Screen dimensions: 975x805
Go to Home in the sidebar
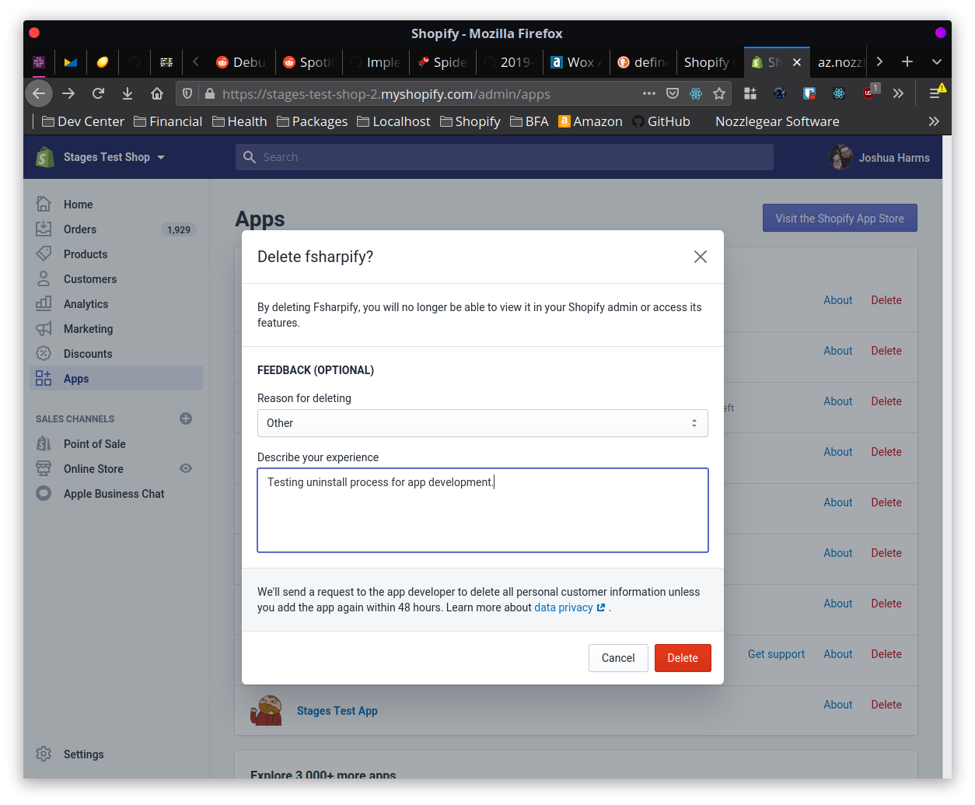point(78,205)
